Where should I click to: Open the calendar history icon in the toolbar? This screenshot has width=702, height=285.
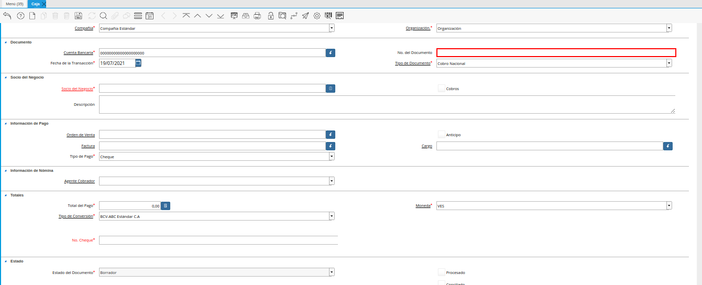point(149,16)
